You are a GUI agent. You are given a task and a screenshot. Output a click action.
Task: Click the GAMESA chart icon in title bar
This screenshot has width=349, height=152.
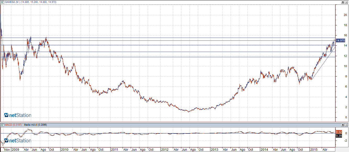pos(2,2)
